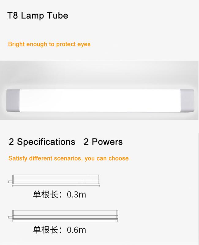Click the word 'Tube' in the title
The height and width of the screenshot is (245, 199).
(58, 15)
